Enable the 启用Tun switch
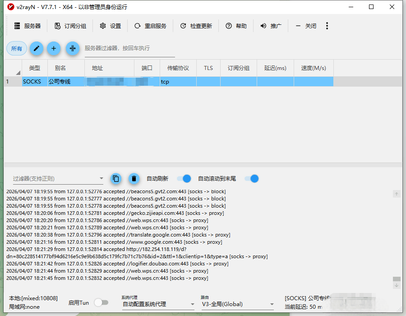Screen dimensions: 406x316 [x=101, y=302]
